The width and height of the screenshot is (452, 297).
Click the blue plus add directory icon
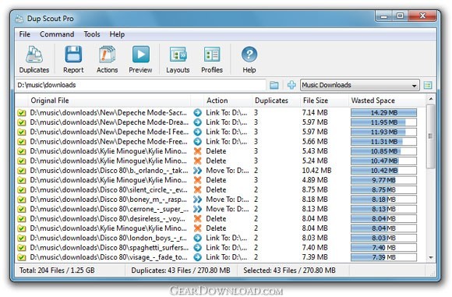291,85
